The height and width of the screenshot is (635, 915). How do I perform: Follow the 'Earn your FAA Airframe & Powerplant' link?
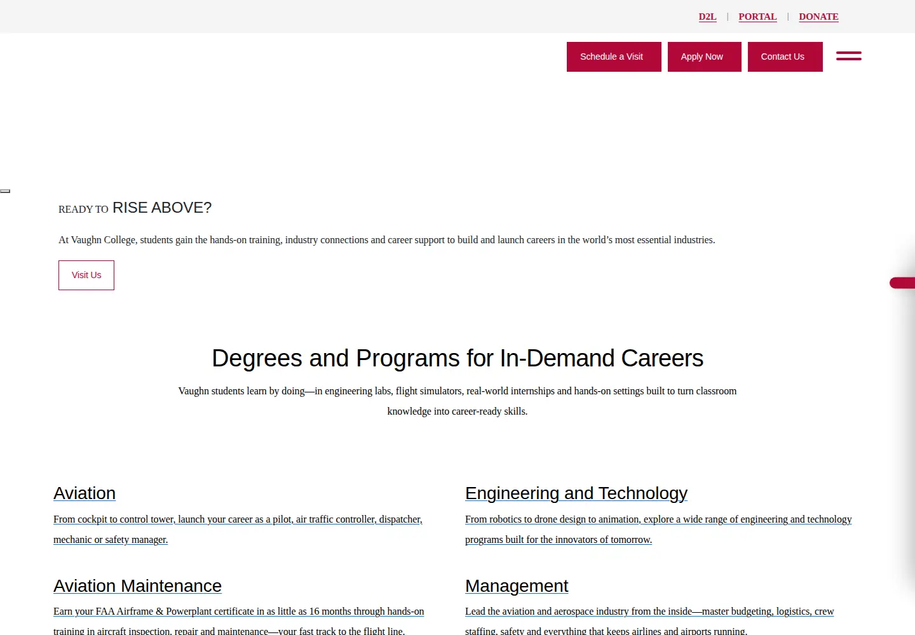[238, 621]
